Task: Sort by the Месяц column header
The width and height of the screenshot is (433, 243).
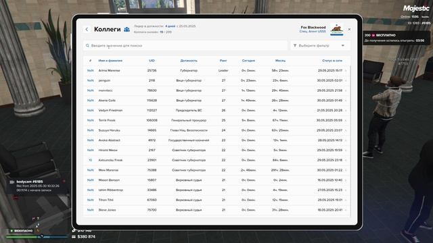Action: point(280,61)
